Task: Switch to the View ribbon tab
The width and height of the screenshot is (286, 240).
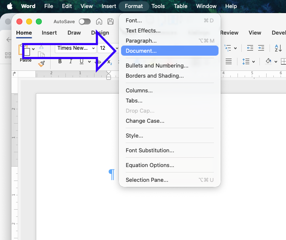Action: (255, 32)
